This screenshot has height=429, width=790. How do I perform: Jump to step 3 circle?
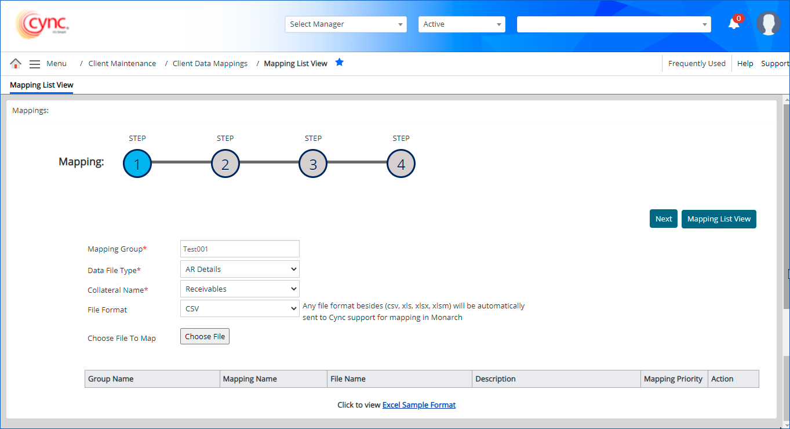click(x=313, y=165)
